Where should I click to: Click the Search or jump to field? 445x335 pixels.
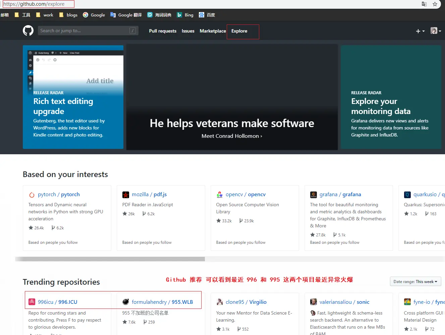(88, 31)
